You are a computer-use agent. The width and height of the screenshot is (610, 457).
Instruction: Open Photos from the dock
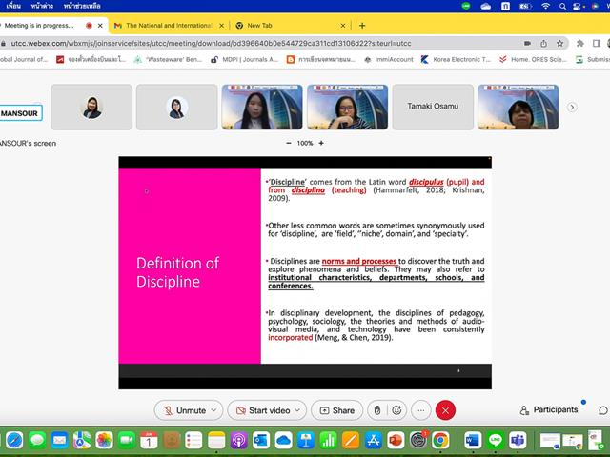(x=104, y=440)
